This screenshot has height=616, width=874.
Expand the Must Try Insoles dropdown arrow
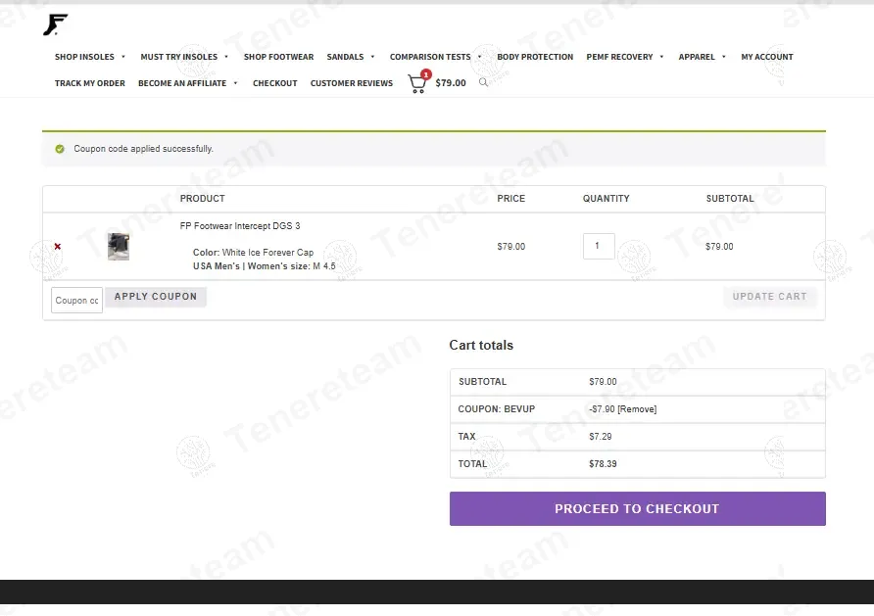(226, 57)
